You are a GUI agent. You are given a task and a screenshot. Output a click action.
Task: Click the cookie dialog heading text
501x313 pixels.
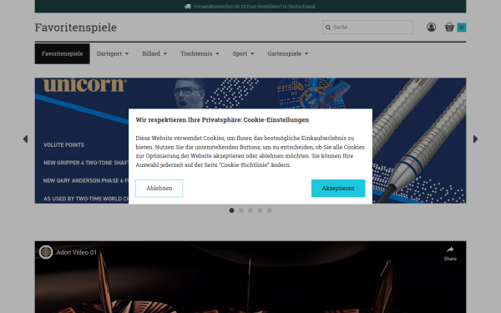click(x=222, y=119)
